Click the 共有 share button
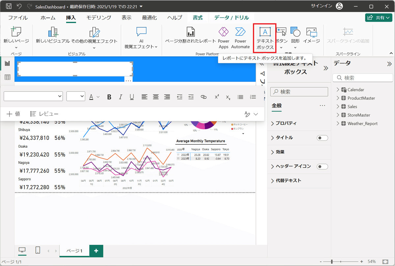 click(379, 18)
